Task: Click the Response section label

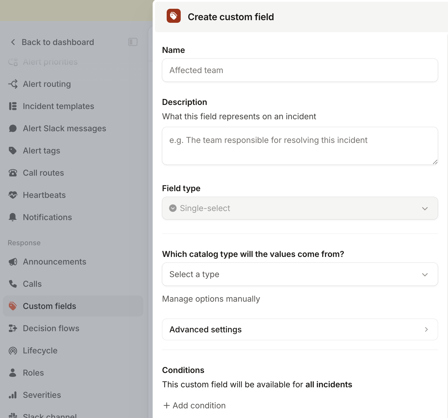Action: point(24,243)
